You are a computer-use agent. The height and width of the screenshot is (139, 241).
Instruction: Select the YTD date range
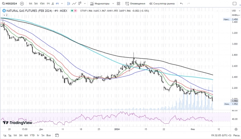click(32, 135)
